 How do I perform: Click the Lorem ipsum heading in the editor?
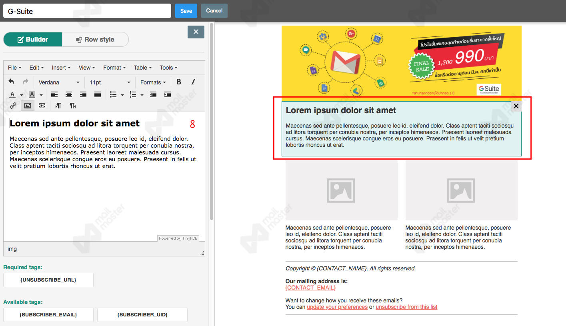tap(74, 123)
